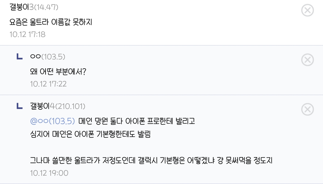Open the ㅇㅇ user nickname in the first reply
This screenshot has height=184, width=323.
tap(35, 56)
